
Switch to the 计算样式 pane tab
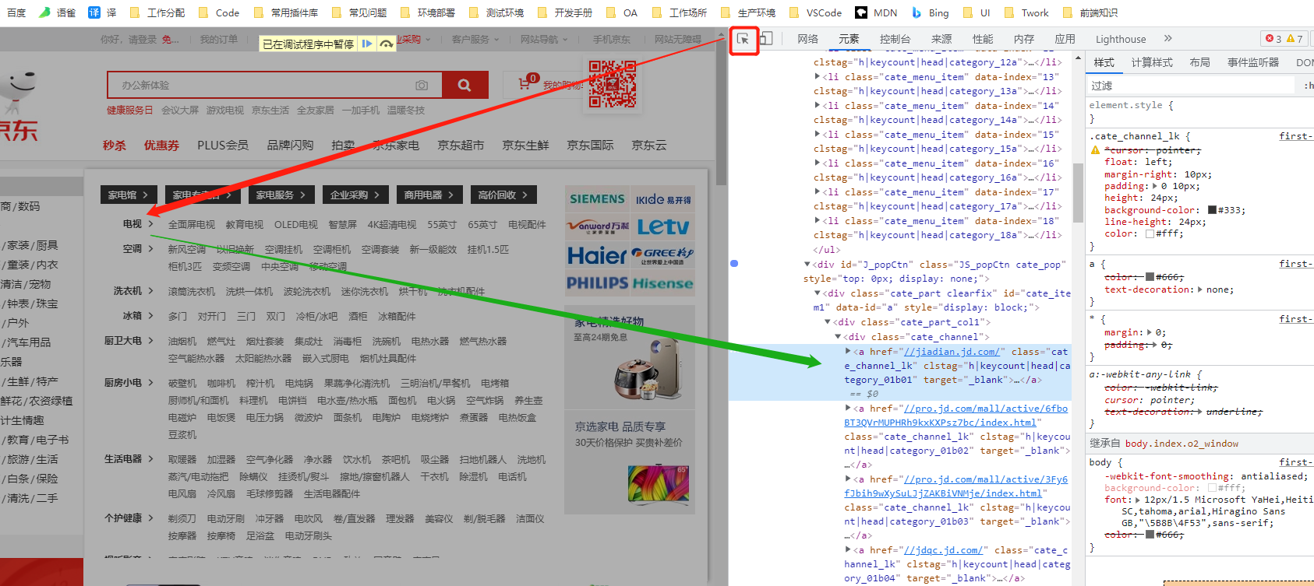point(1152,62)
